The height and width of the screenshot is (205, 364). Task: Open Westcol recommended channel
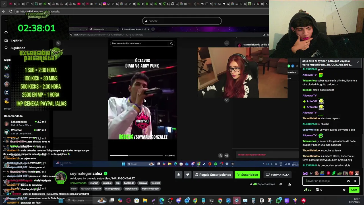[25, 132]
